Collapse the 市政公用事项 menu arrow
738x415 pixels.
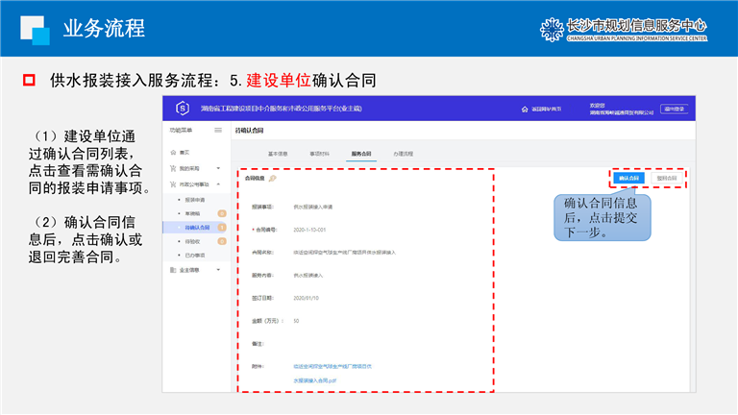[219, 183]
